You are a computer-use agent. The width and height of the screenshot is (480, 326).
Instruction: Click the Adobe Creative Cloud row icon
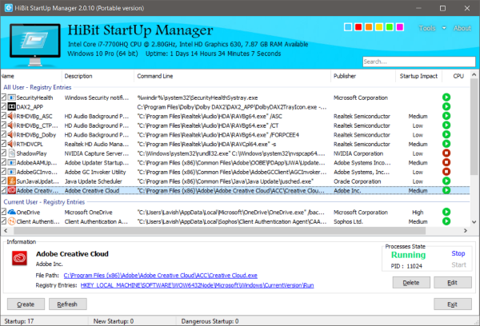click(11, 191)
